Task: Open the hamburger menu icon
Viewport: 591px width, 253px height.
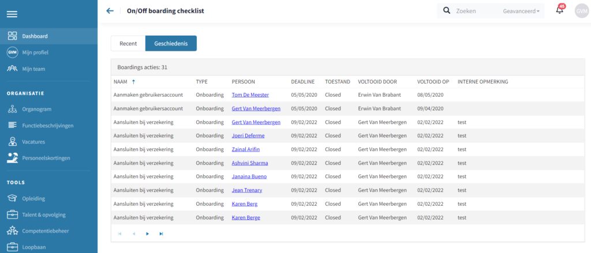Action: pyautogui.click(x=12, y=14)
